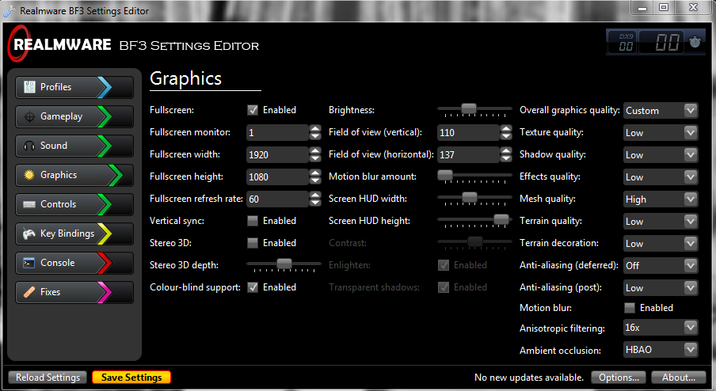Click the Stereo 3D depth slider handle
716x391 pixels.
point(284,264)
